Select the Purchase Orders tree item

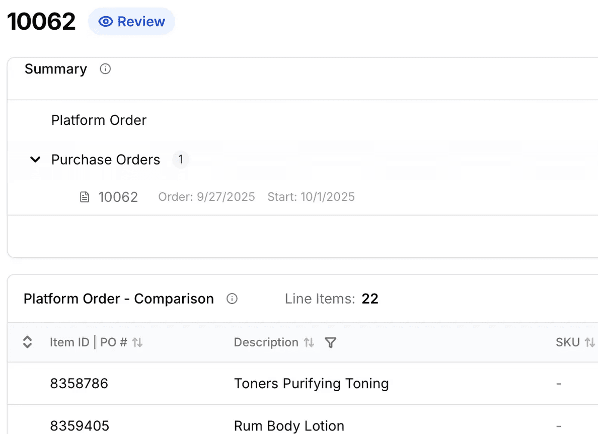tap(105, 160)
